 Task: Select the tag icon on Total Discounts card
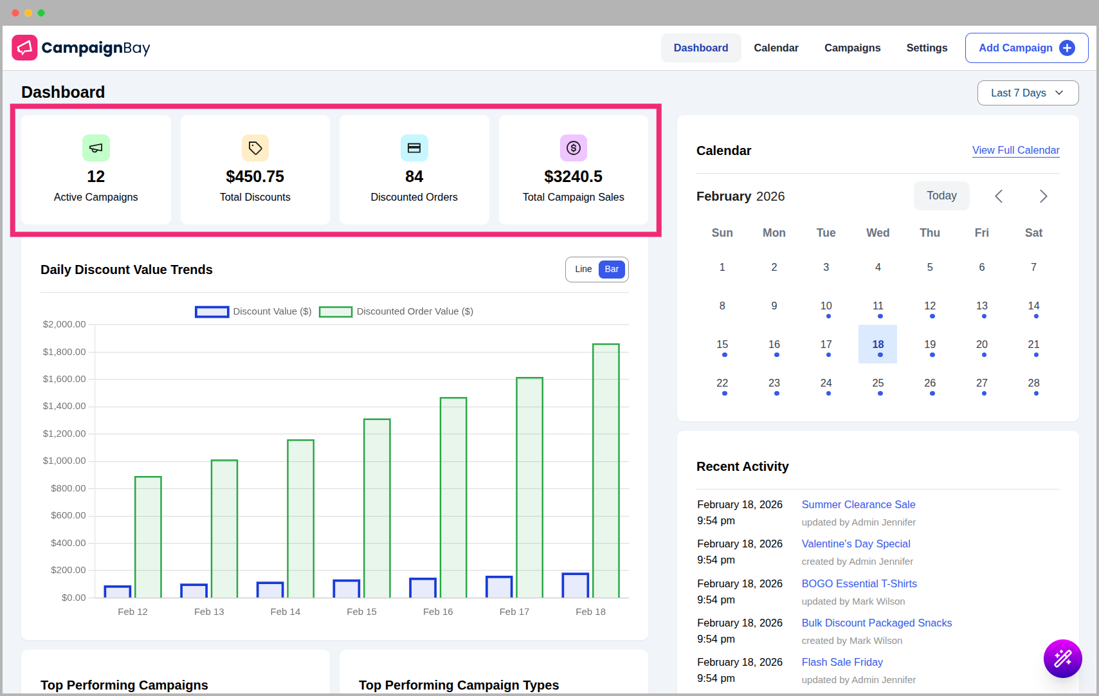pos(255,147)
